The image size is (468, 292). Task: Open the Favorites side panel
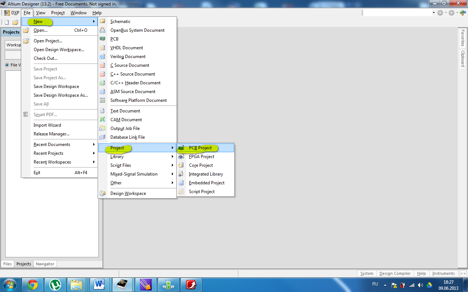click(463, 38)
